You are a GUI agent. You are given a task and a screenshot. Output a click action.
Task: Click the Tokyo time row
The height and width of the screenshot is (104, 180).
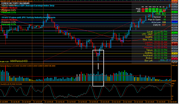tap(157, 50)
